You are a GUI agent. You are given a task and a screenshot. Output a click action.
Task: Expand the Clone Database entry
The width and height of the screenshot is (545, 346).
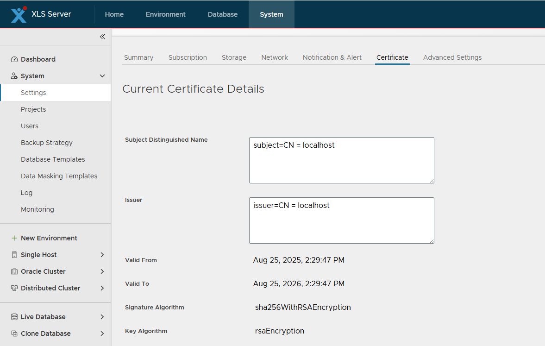(x=101, y=333)
